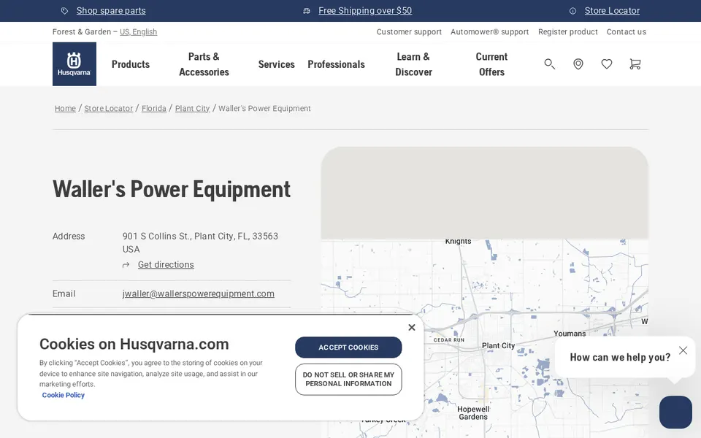Click Plant City breadcrumb
The image size is (701, 438).
pos(192,108)
